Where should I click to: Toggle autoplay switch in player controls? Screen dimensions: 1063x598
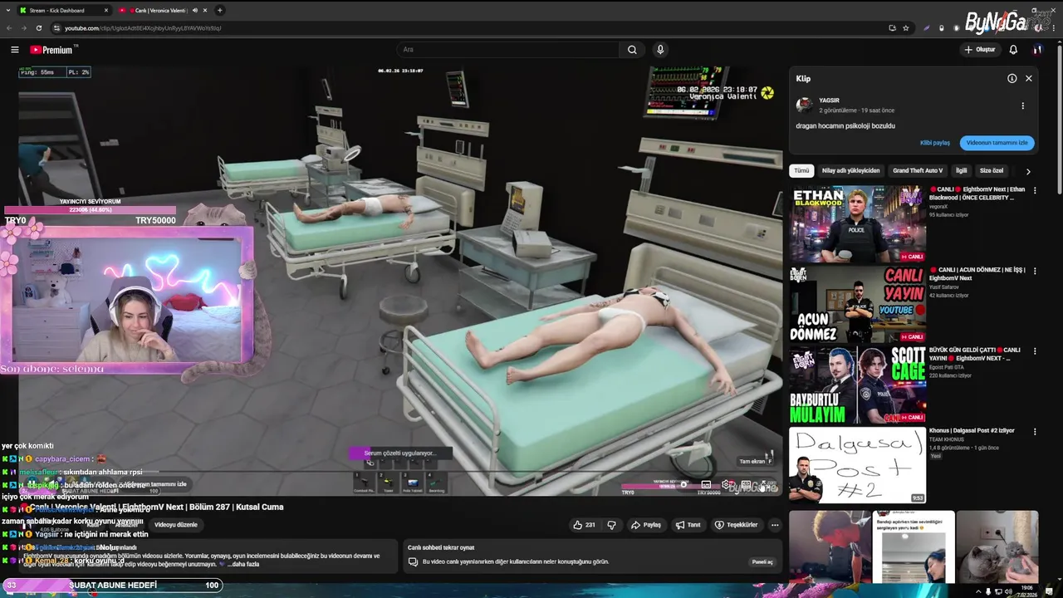click(x=683, y=484)
